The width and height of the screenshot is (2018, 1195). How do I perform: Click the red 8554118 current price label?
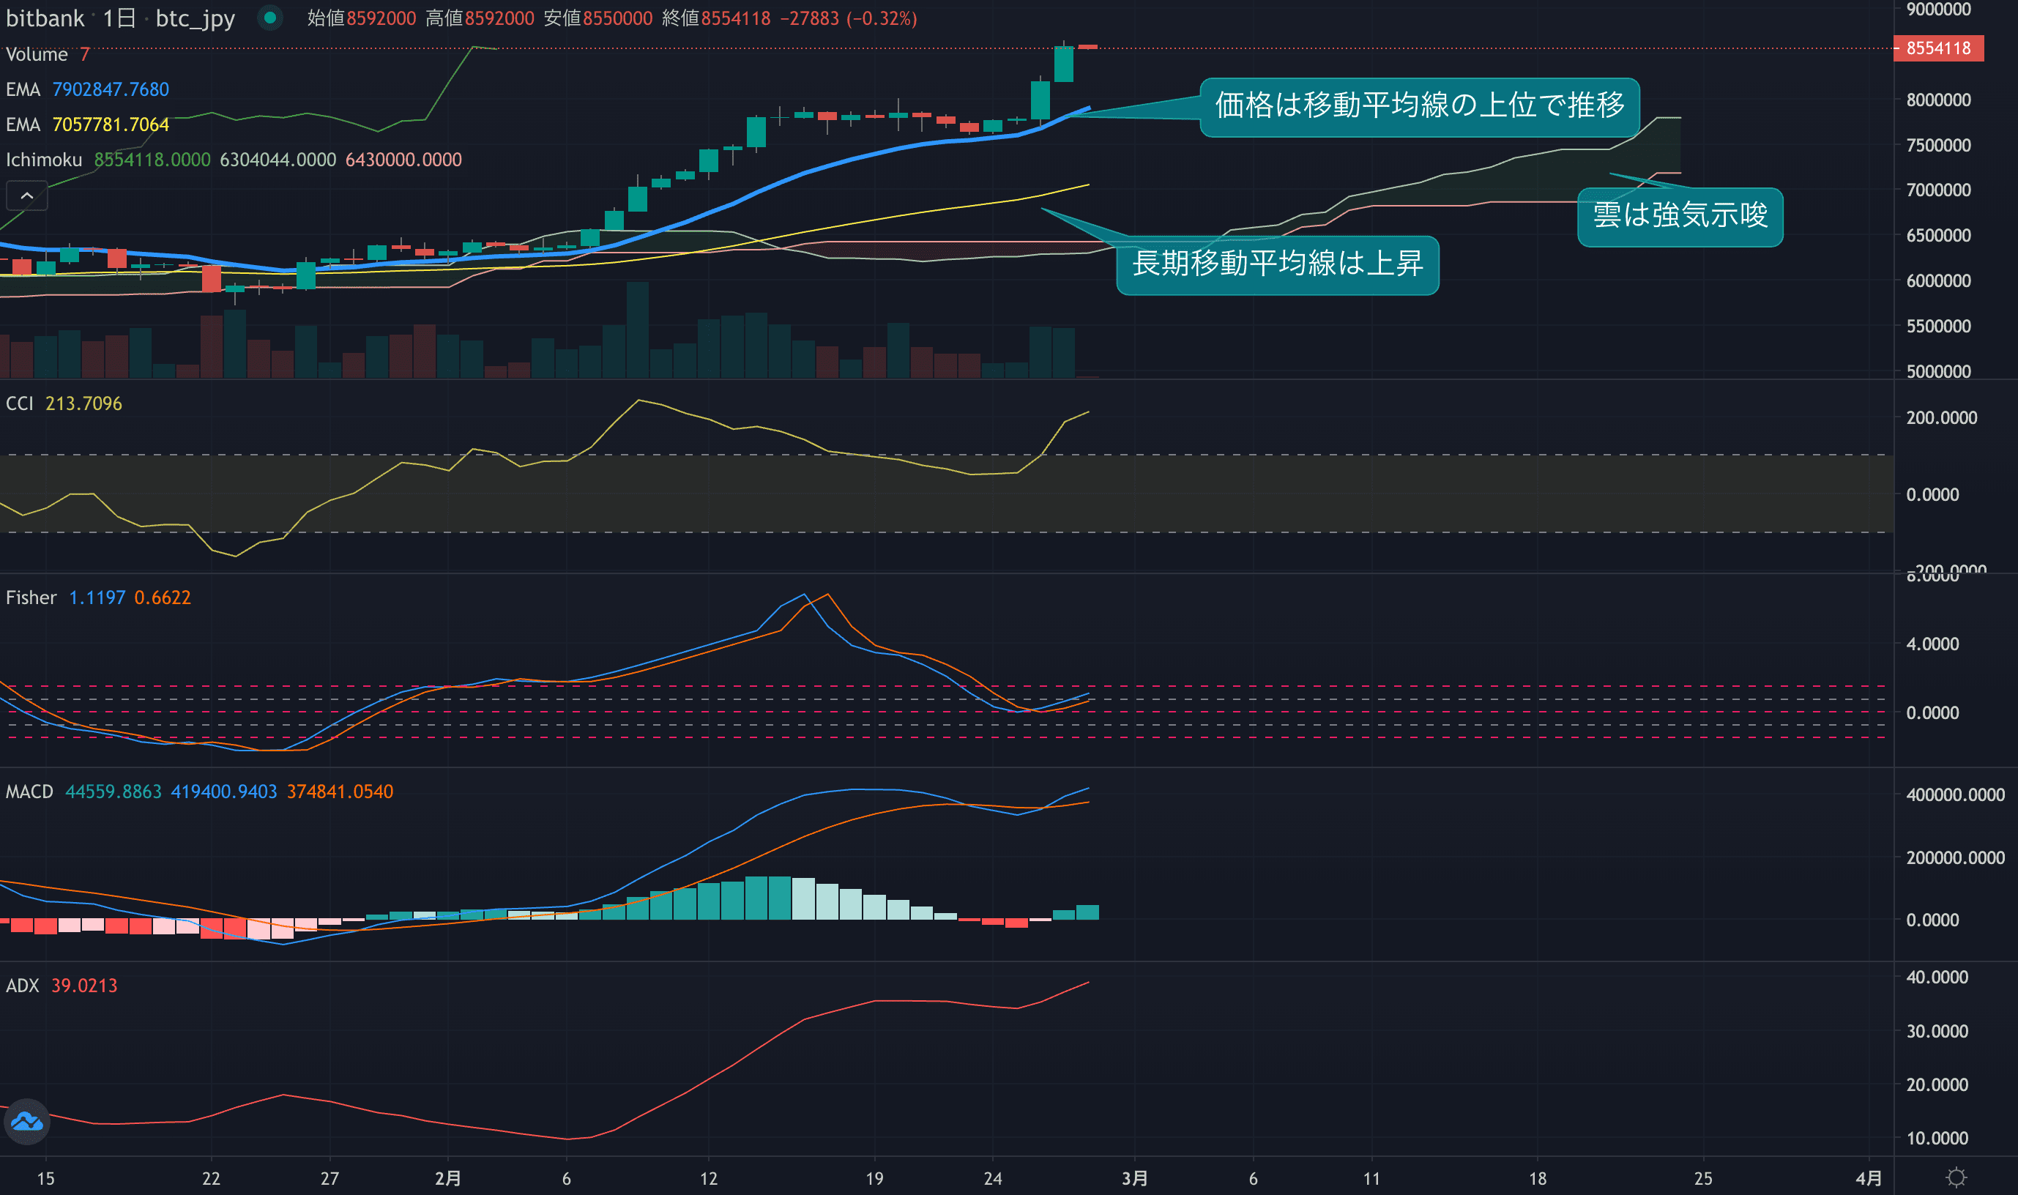click(1938, 48)
